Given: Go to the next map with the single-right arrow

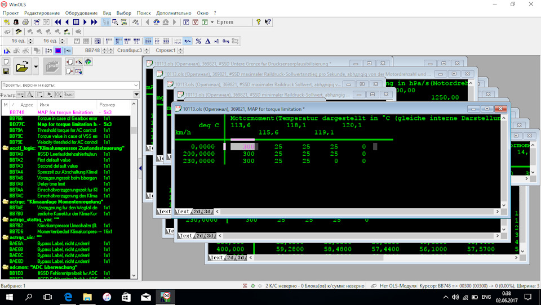Looking at the screenshot, I should (85, 22).
